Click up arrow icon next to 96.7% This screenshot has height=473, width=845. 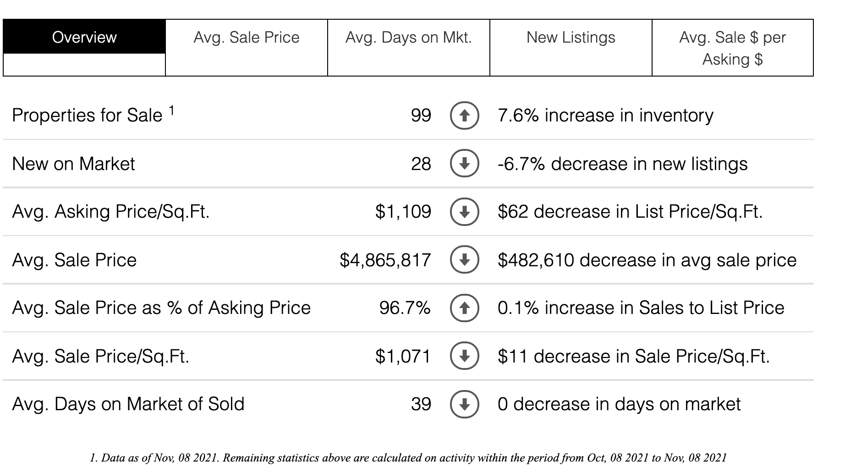pyautogui.click(x=464, y=308)
